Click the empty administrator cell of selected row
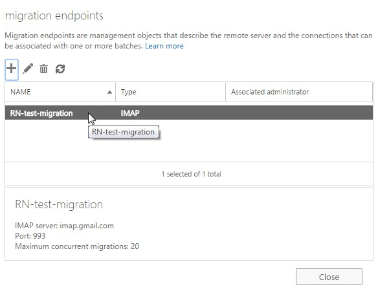The width and height of the screenshot is (378, 291). [299, 113]
